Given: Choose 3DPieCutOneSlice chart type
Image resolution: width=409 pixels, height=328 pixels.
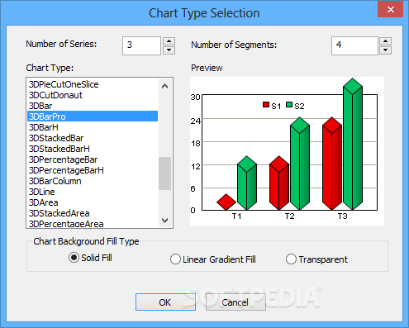Looking at the screenshot, I should (x=93, y=84).
